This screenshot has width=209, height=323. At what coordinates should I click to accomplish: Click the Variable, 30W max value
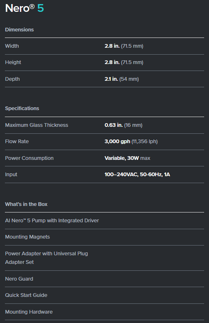(128, 158)
